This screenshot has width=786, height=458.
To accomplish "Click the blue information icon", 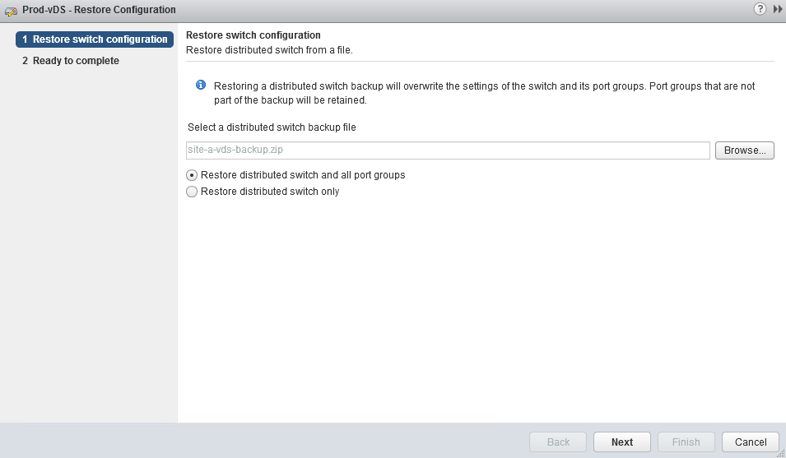I will [200, 86].
